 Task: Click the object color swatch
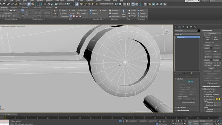(x=199, y=31)
